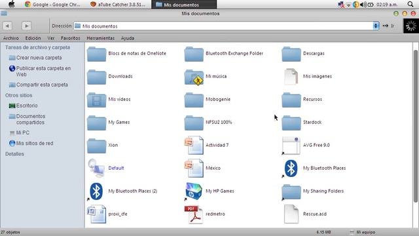Open the Blocs de notas de OneNote folder
Screen dimensions: 419x236
click(x=96, y=54)
